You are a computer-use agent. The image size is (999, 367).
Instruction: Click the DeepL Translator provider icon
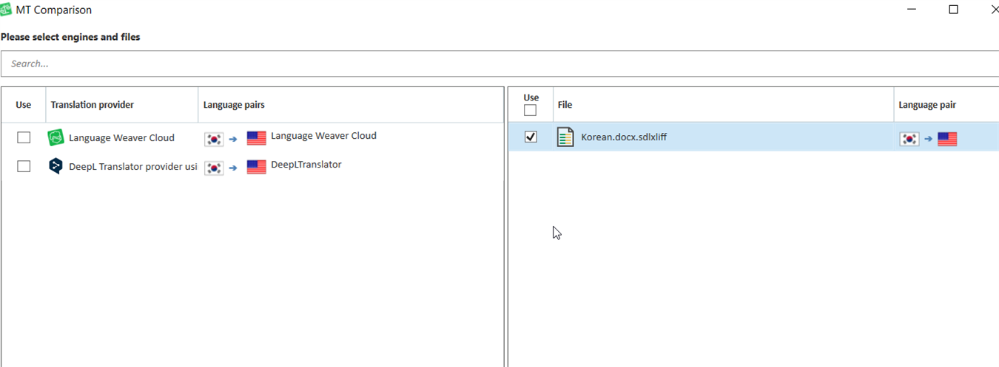coord(56,166)
